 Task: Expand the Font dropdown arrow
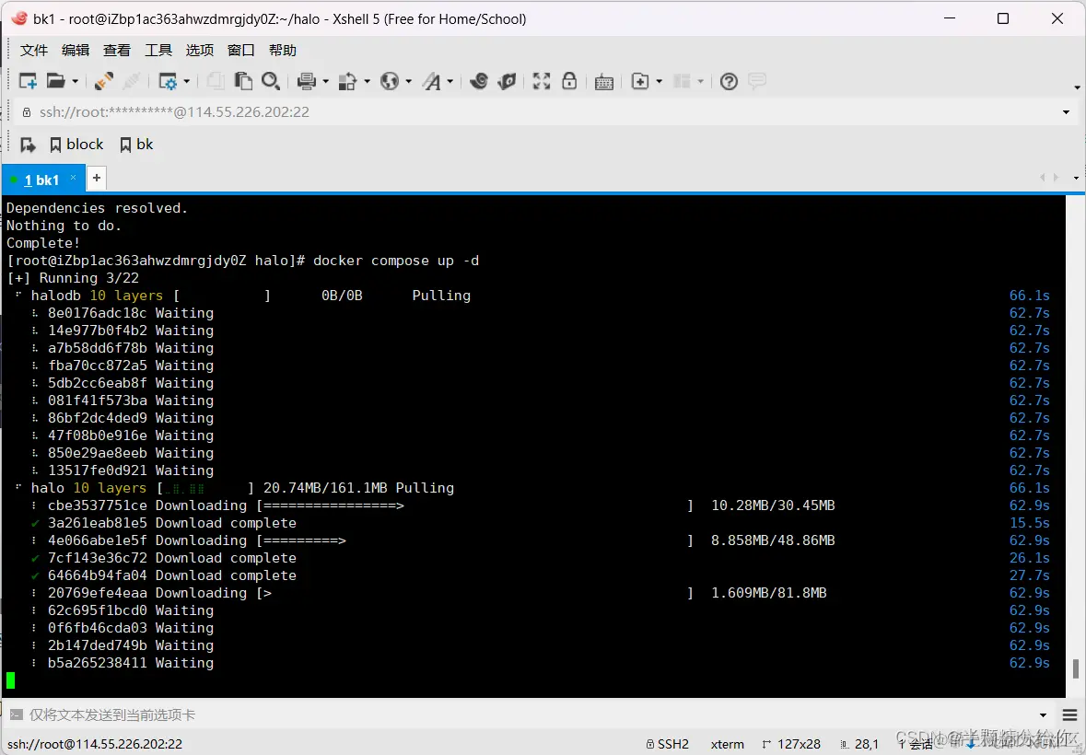point(450,82)
